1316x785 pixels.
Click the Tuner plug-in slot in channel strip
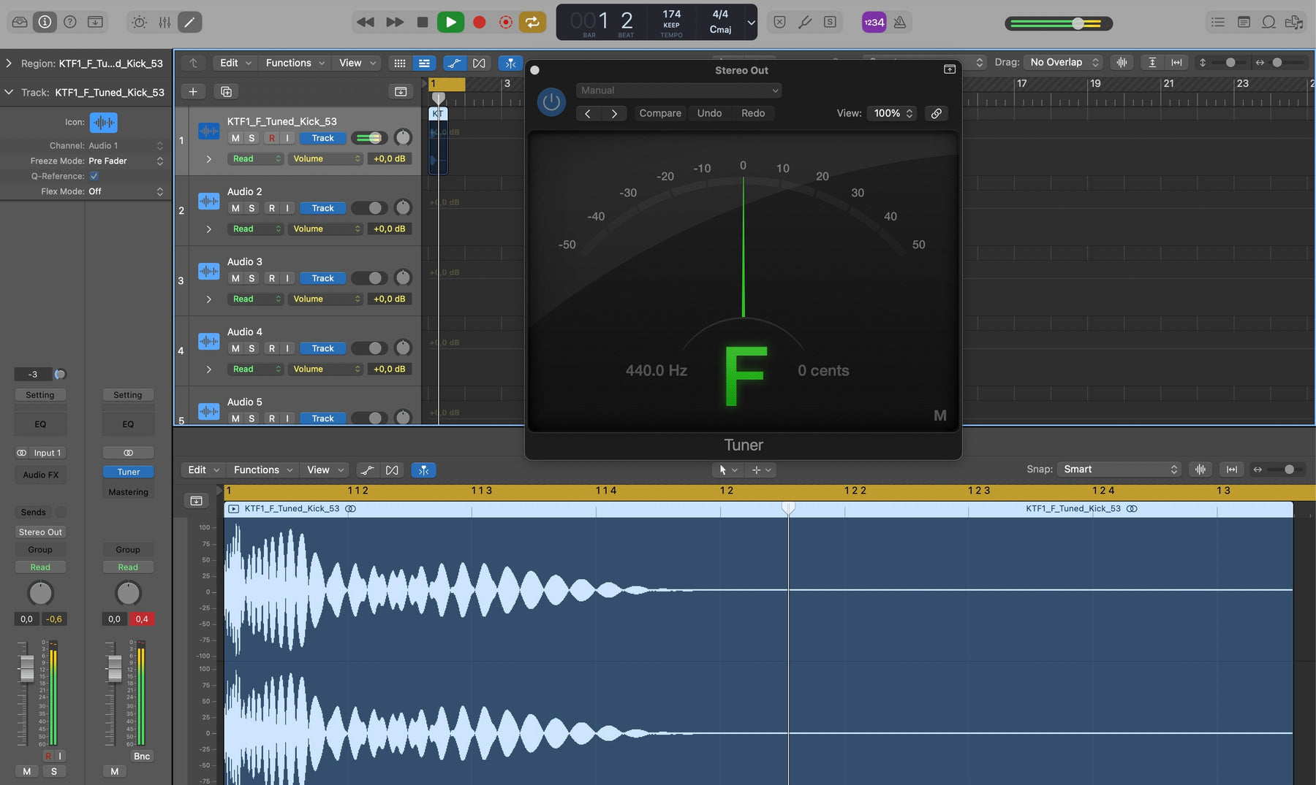129,472
